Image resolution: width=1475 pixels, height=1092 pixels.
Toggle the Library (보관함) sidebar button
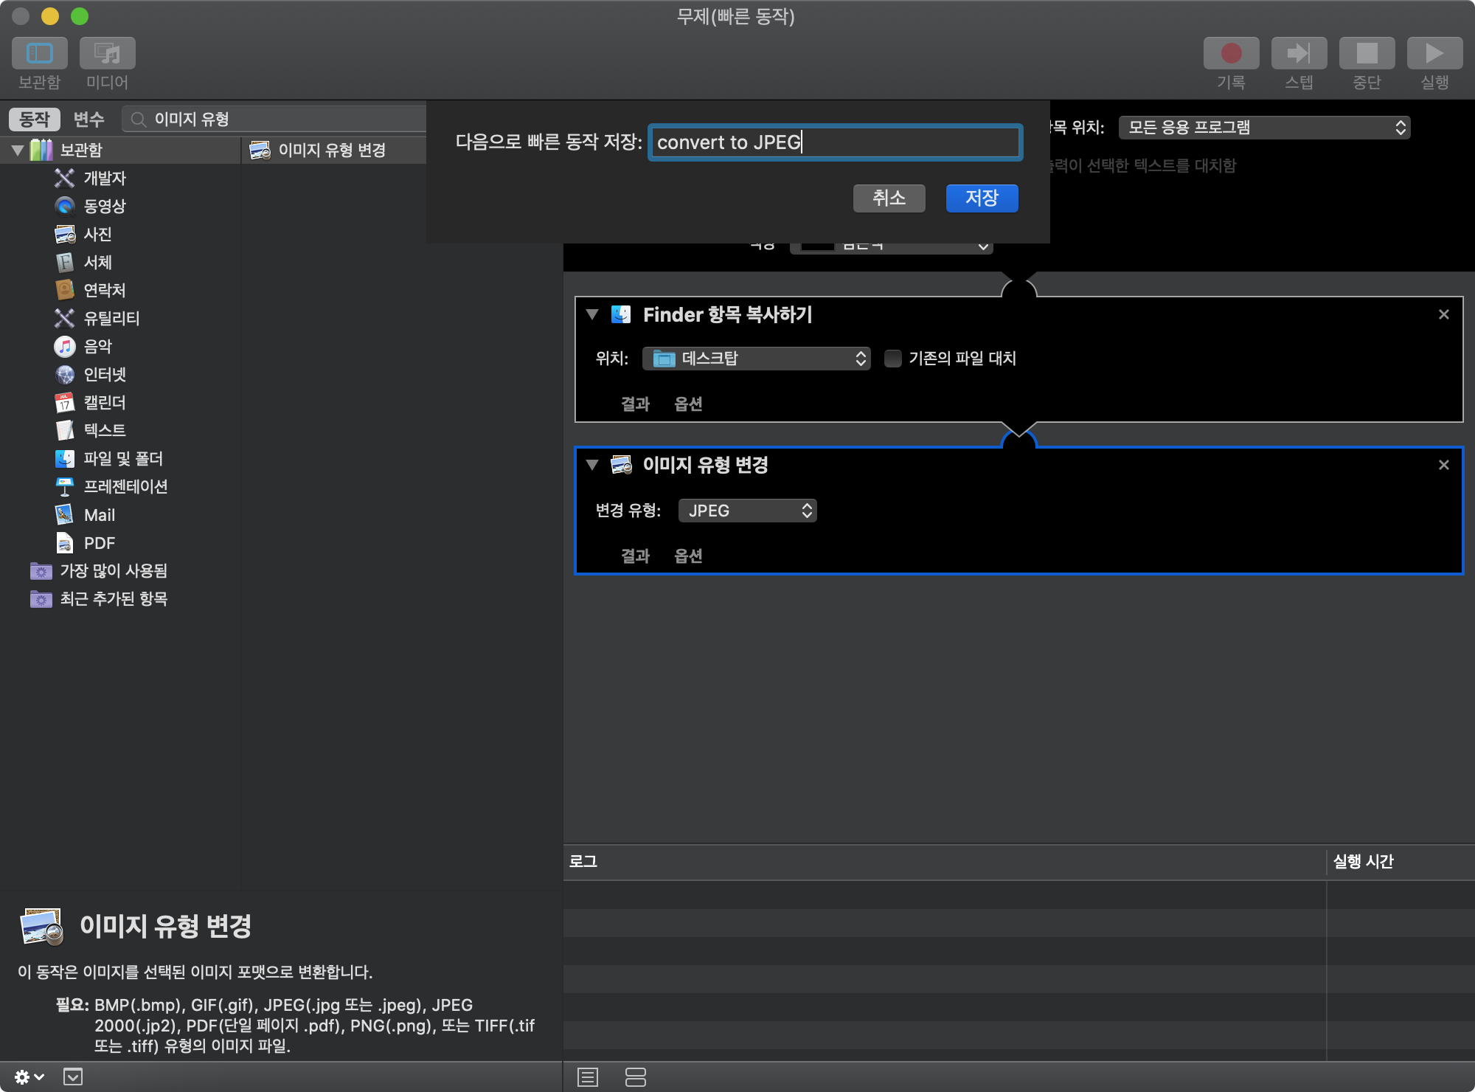click(x=40, y=54)
